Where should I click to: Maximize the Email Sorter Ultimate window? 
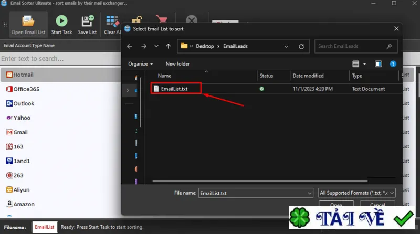[394, 3]
